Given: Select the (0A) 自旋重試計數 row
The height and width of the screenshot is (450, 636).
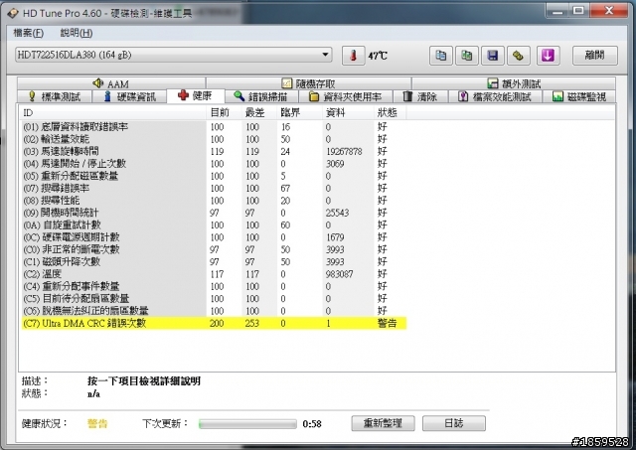Looking at the screenshot, I should coord(214,225).
